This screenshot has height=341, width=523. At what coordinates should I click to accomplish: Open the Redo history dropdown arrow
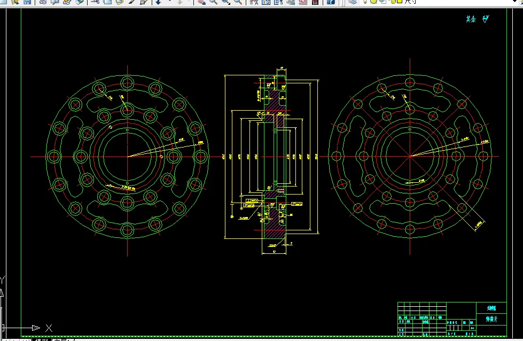click(189, 1)
